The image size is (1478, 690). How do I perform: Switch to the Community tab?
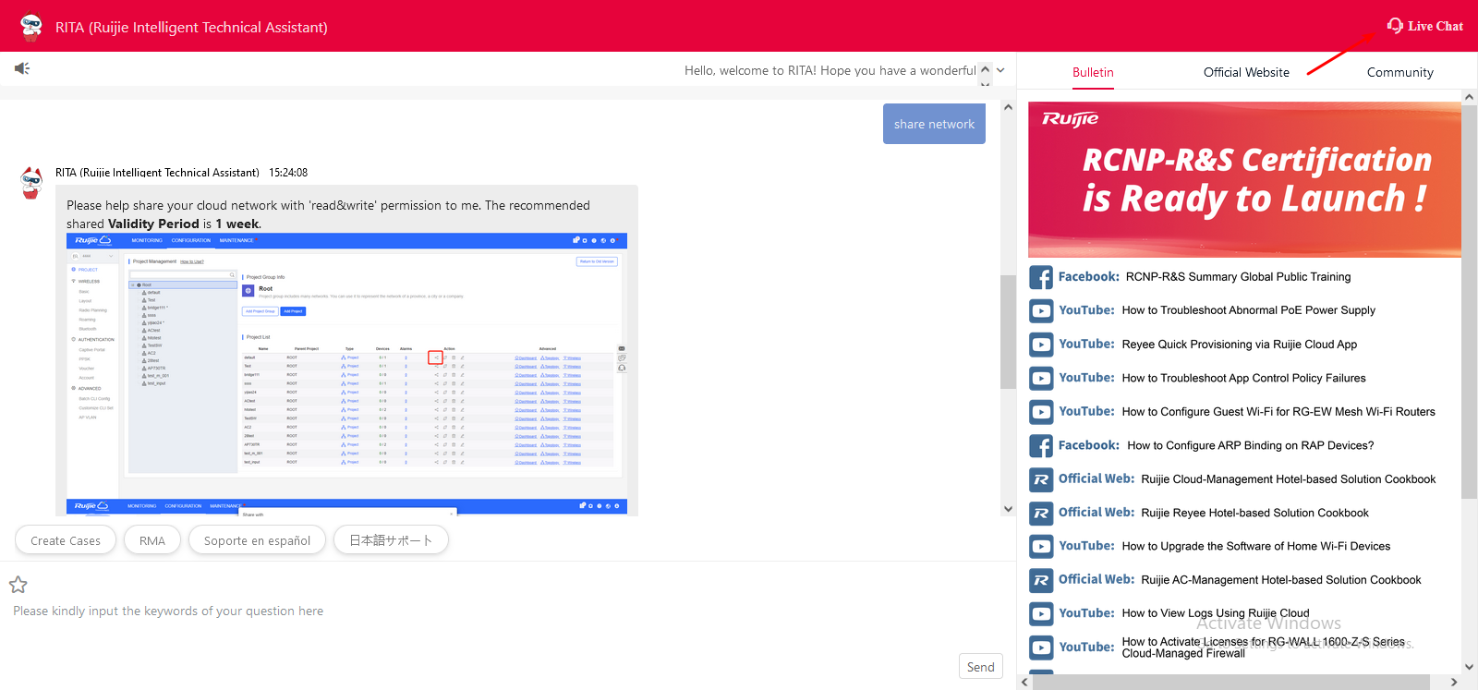[1400, 72]
